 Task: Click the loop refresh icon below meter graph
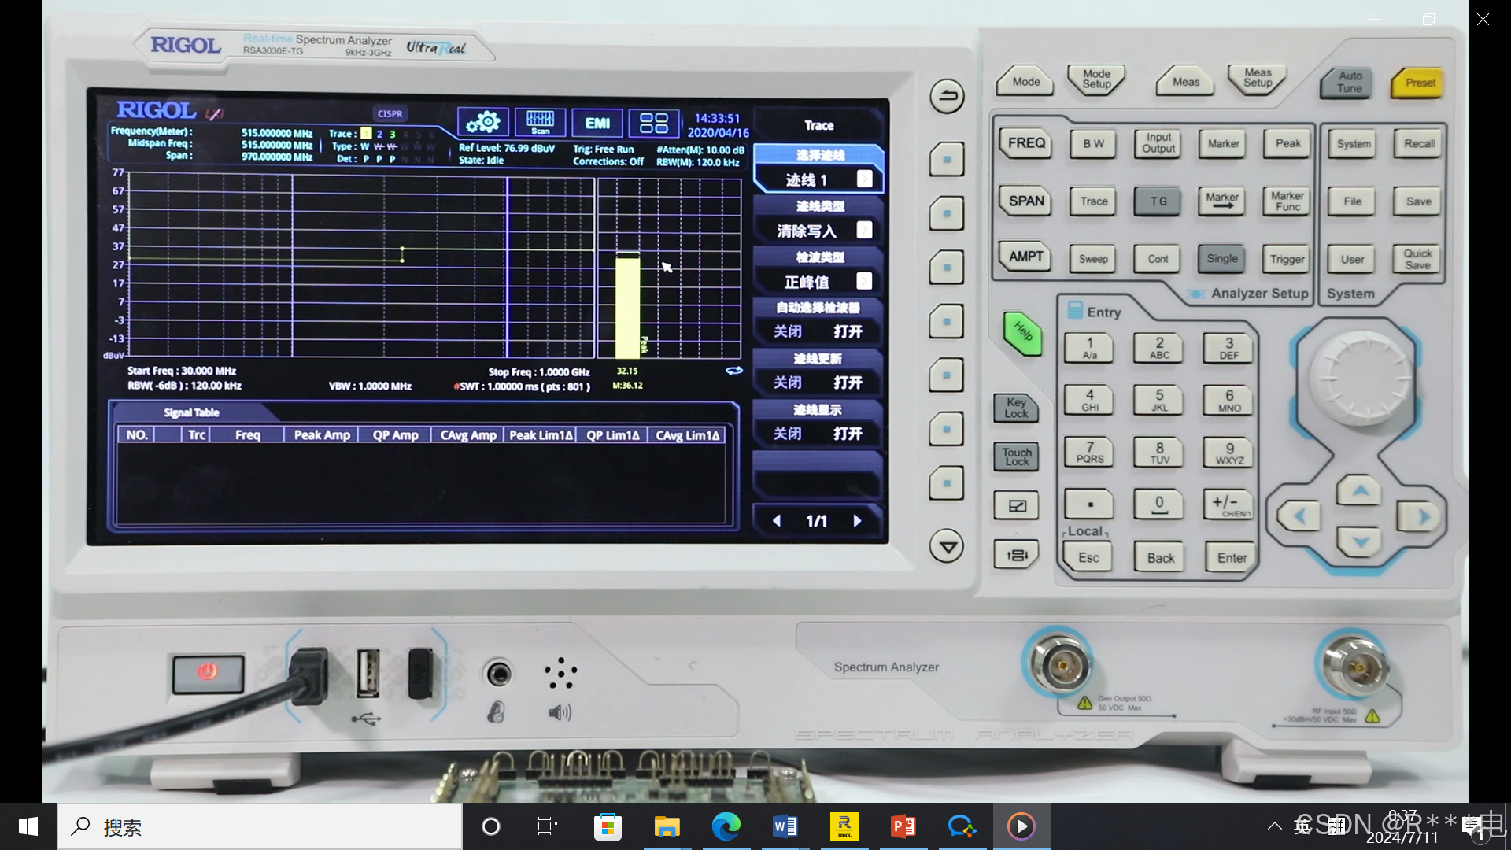[x=733, y=371]
